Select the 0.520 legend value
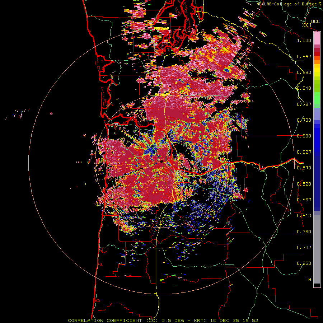 (304, 184)
